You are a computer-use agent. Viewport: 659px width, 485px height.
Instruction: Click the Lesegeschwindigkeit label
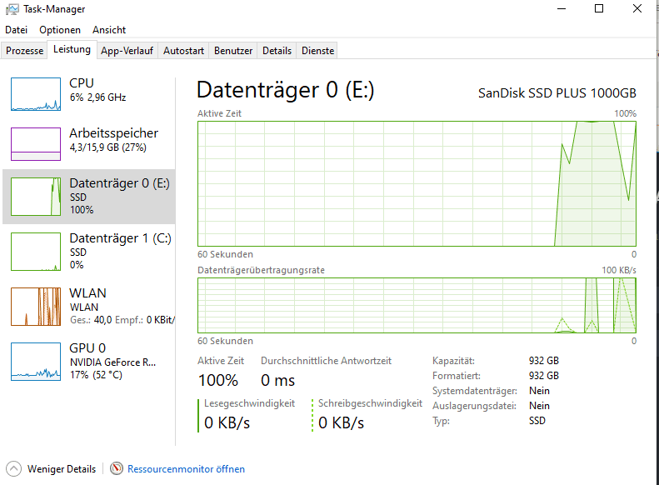coord(250,403)
